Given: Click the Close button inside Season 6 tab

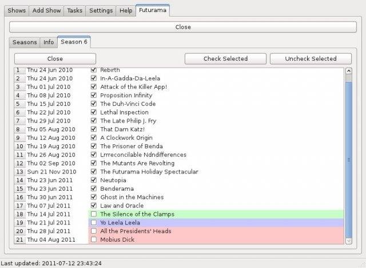Looking at the screenshot, I should tap(55, 58).
